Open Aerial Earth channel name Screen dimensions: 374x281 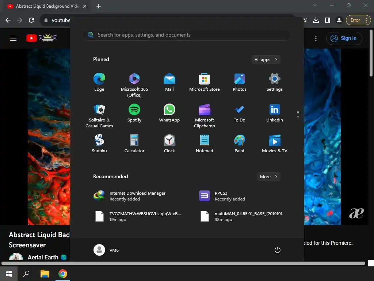[43, 257]
